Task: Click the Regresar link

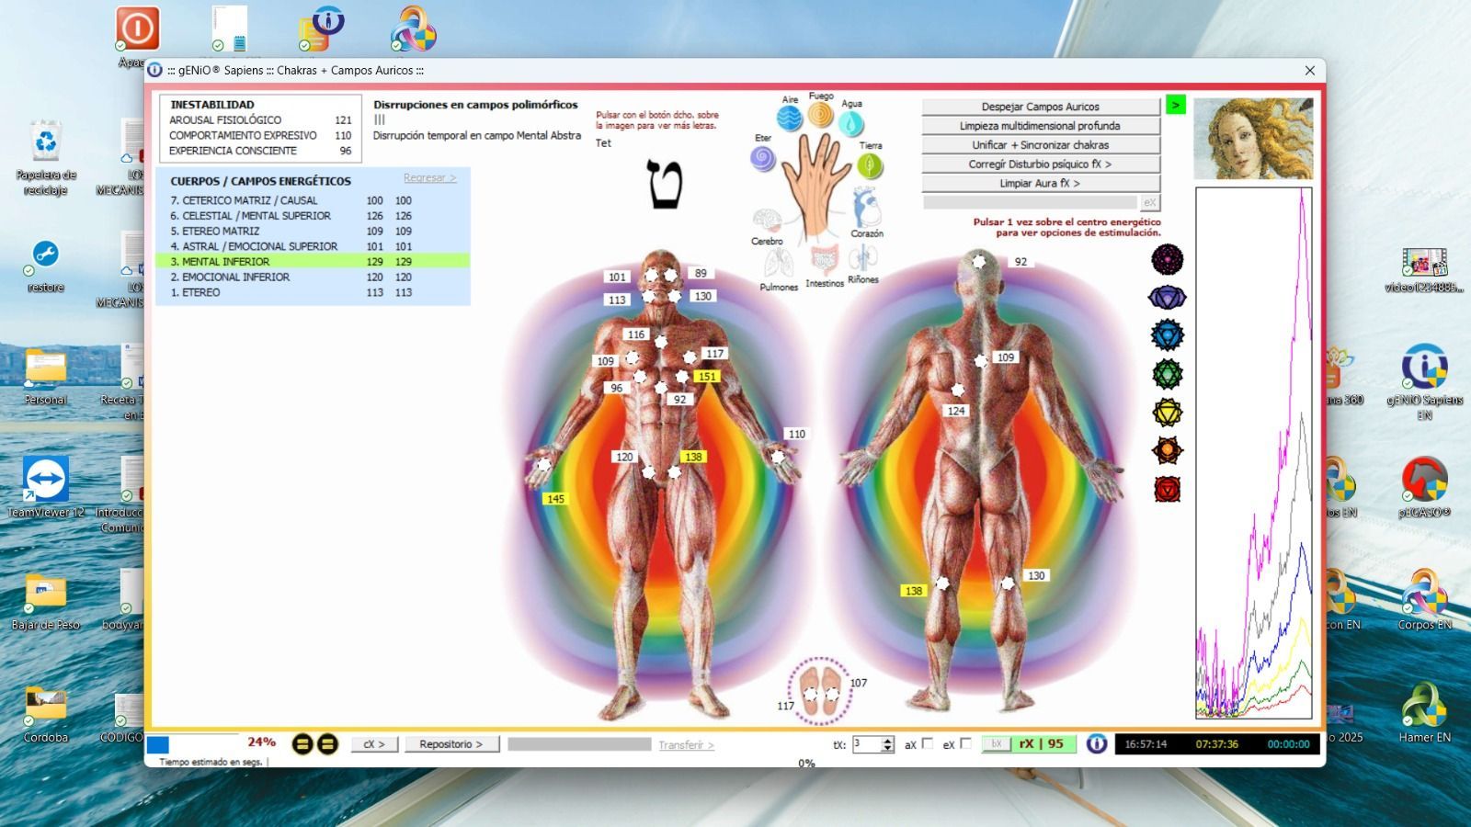Action: coord(429,178)
